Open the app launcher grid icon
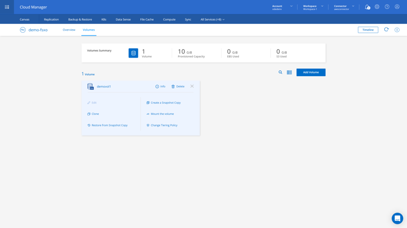 click(7, 7)
